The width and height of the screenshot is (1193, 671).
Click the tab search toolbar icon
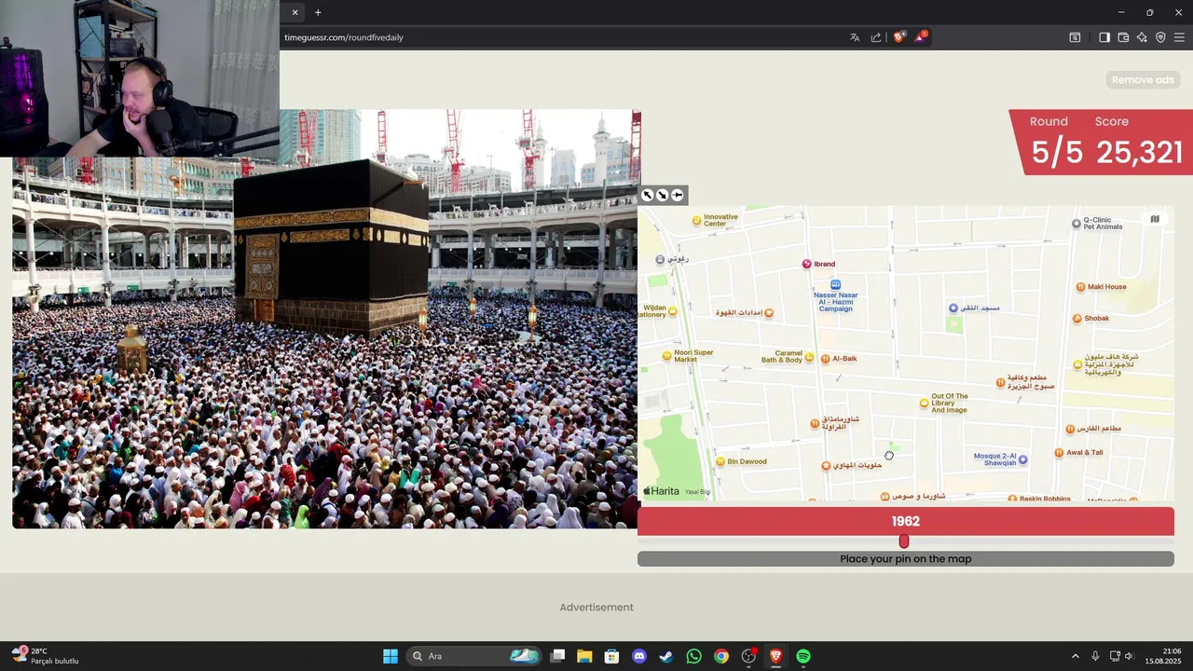pyautogui.click(x=1075, y=37)
